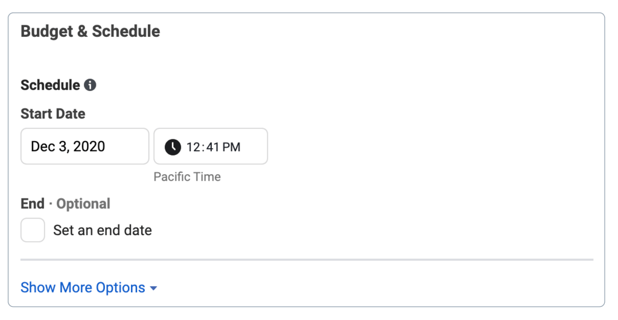Click the Pacific Time timezone label
The height and width of the screenshot is (320, 618).
tap(187, 177)
